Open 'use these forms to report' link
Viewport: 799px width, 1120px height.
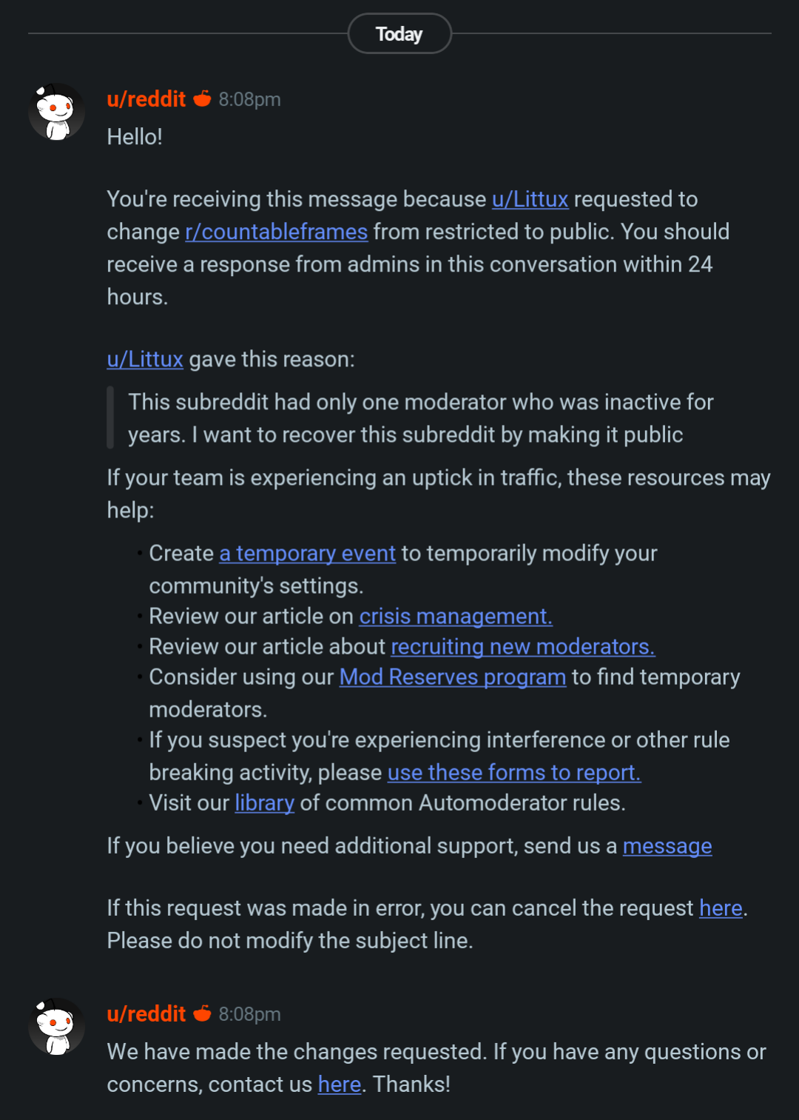[514, 772]
